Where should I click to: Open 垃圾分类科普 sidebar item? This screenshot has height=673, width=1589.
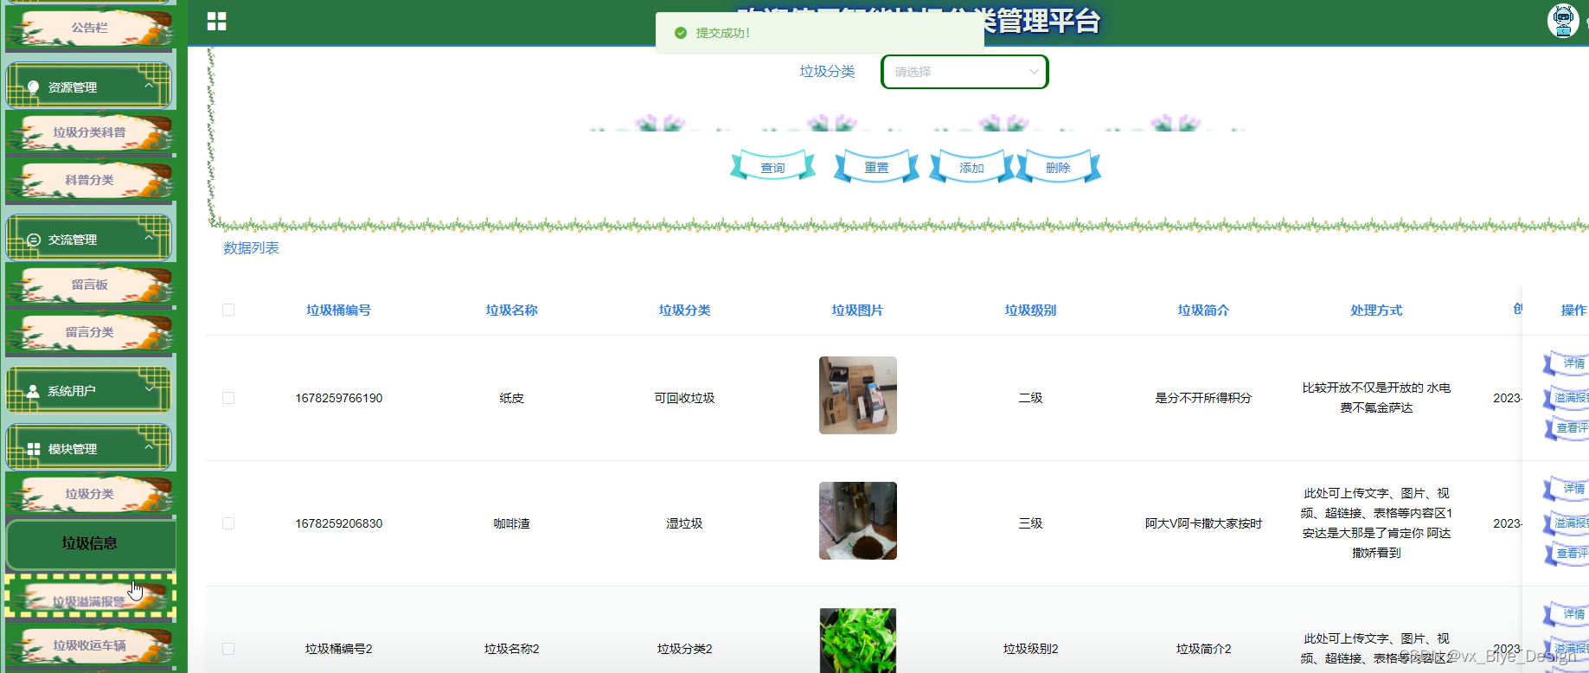point(89,132)
